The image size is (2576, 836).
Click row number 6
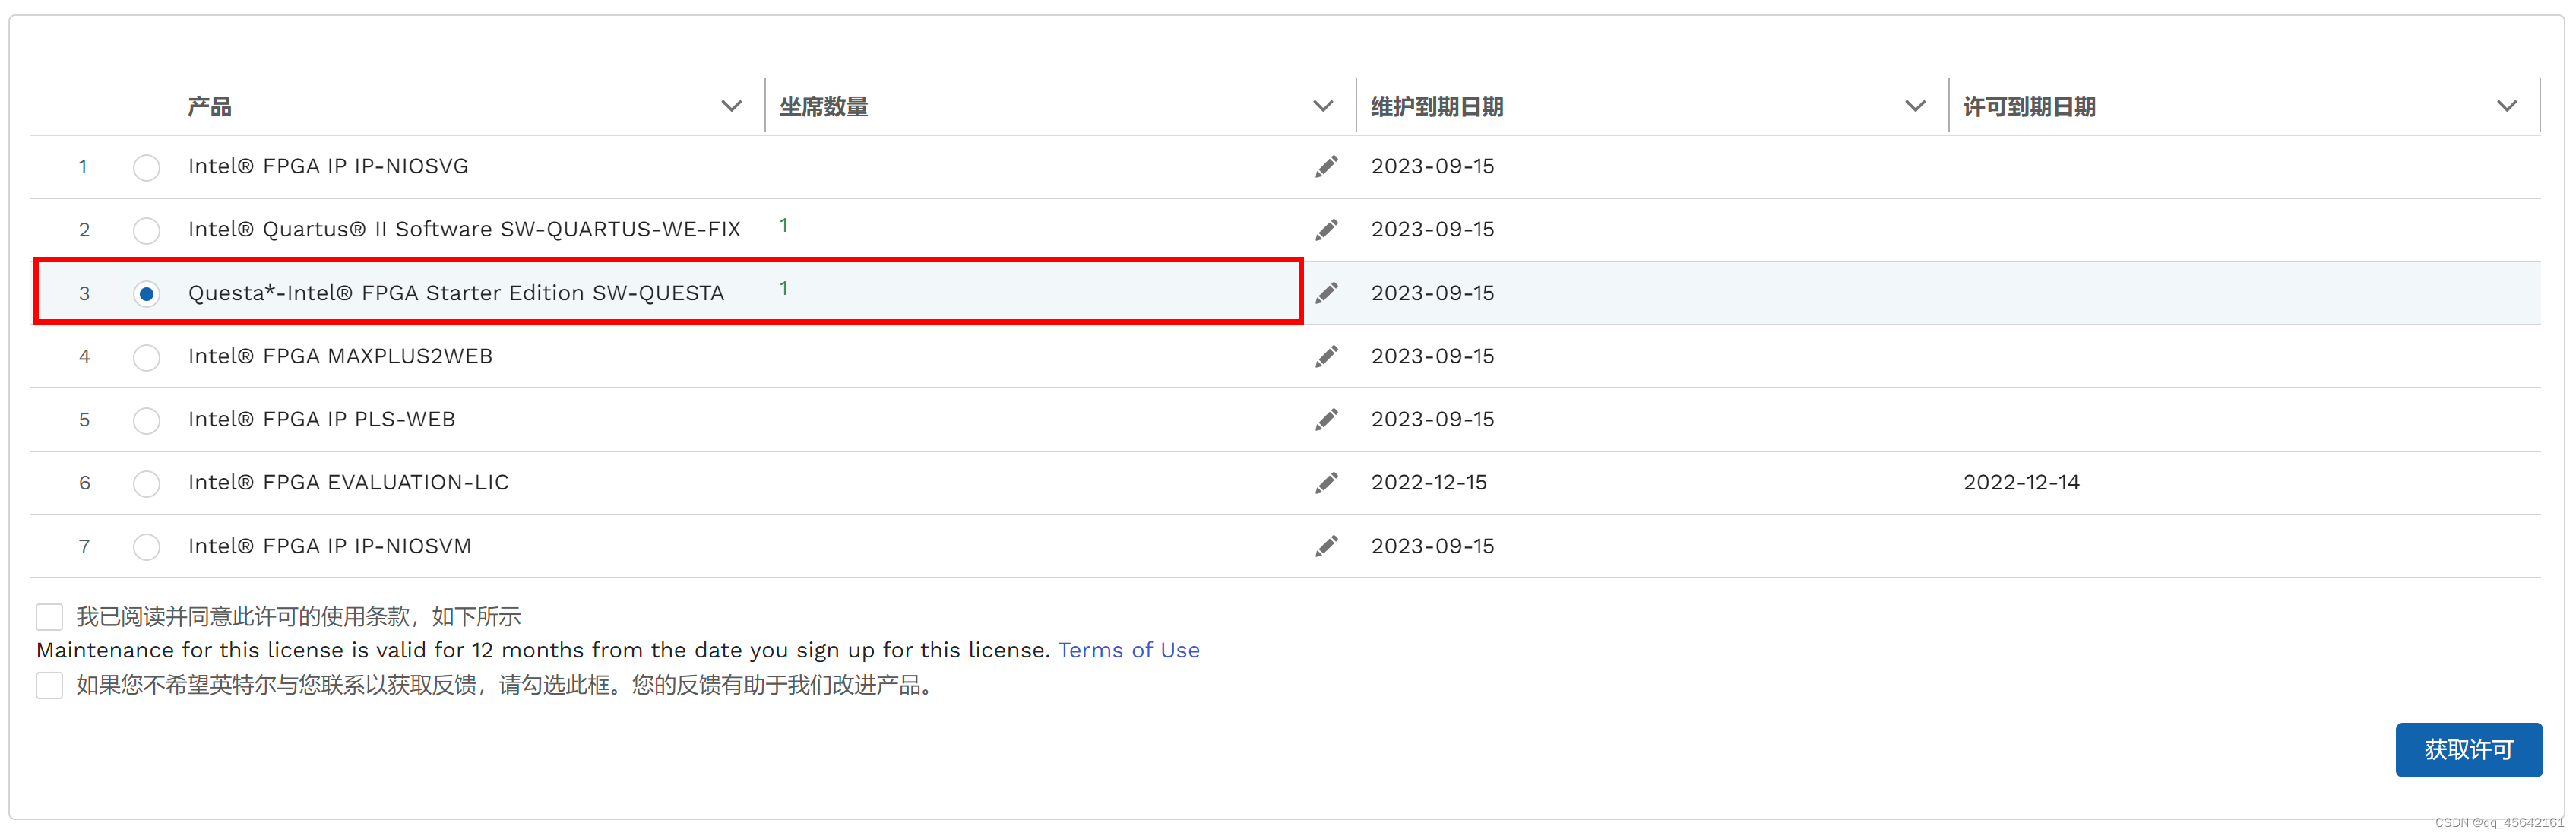coord(84,483)
